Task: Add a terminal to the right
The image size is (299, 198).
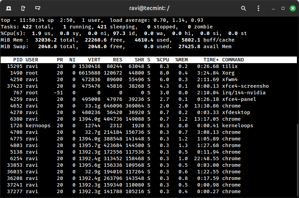Action: 23,8
